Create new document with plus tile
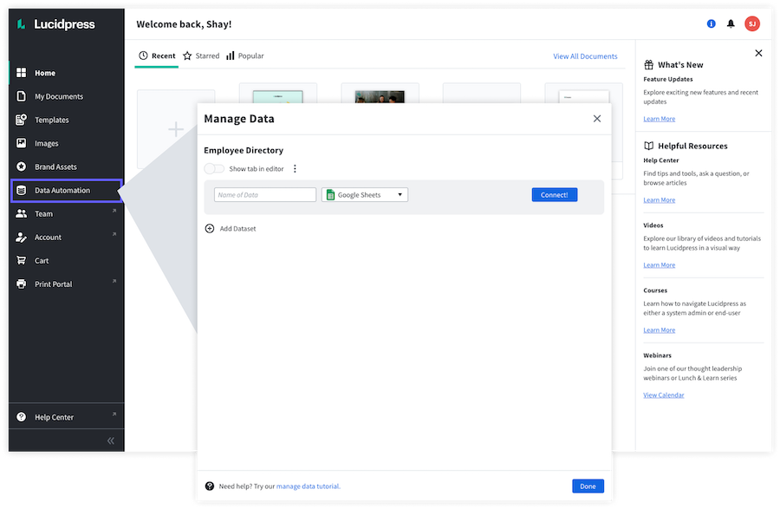 point(175,129)
